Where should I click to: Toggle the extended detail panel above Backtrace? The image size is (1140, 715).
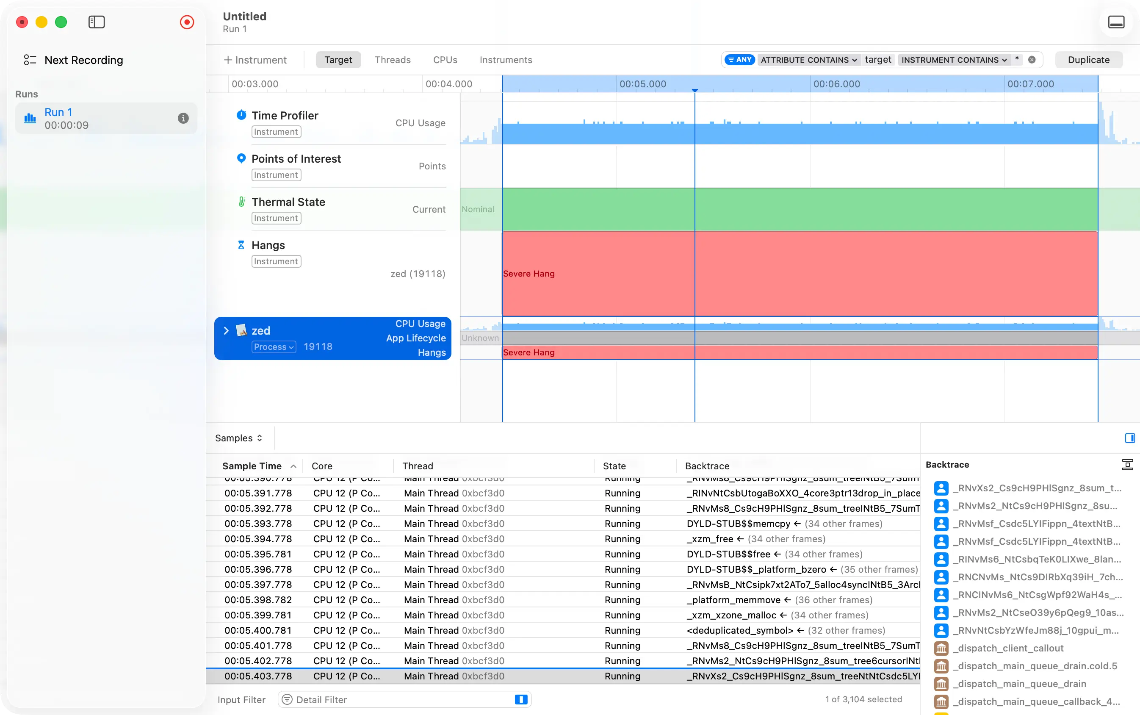[x=1130, y=438]
